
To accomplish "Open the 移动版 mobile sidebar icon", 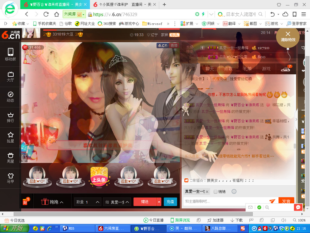I will 11,54.
